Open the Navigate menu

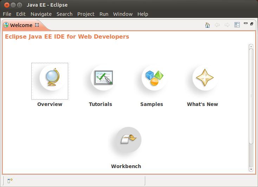41,14
